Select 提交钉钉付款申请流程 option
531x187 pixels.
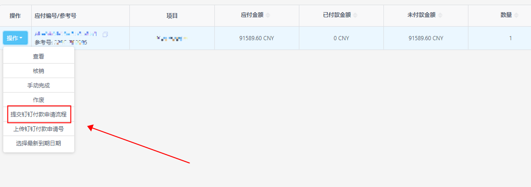(39, 115)
